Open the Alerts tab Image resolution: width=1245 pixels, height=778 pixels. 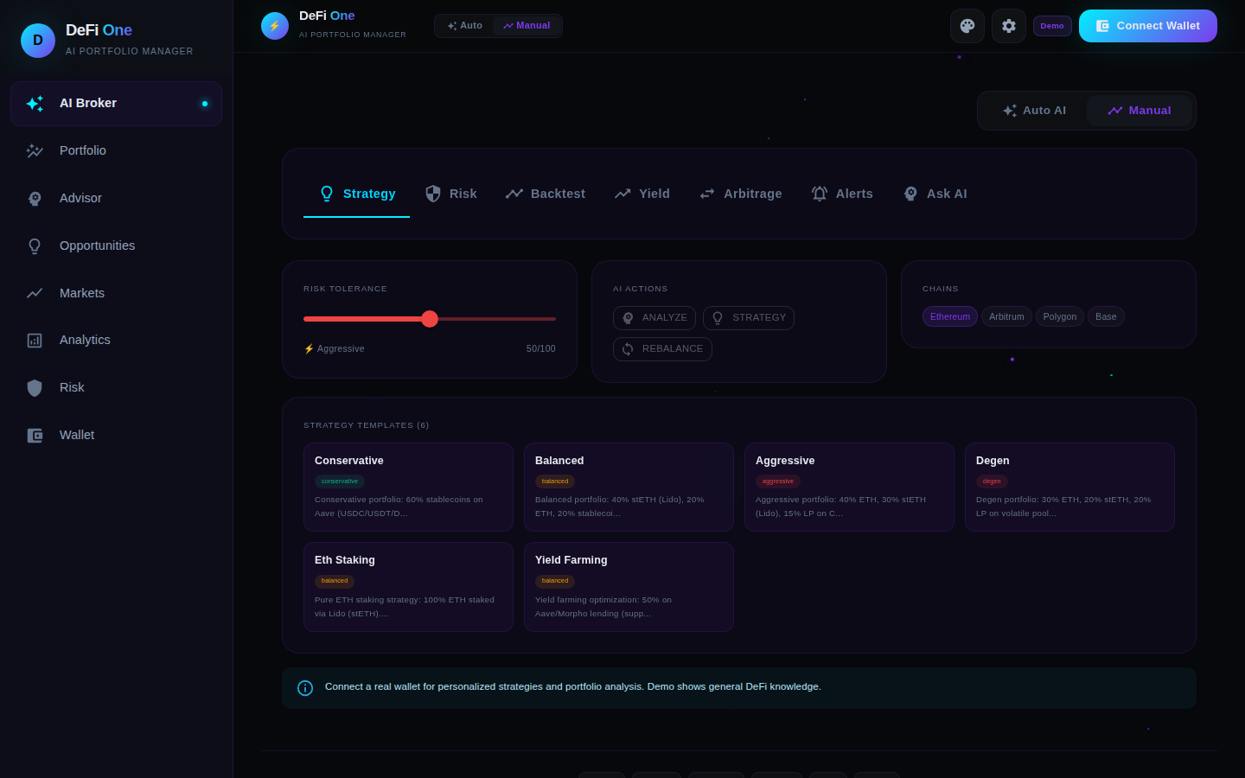(841, 194)
